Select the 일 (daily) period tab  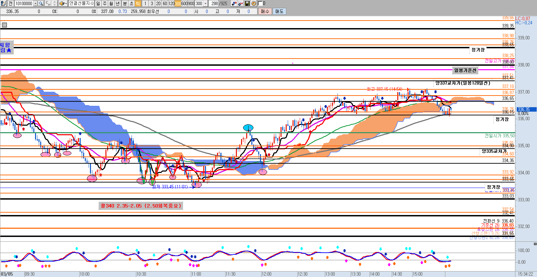pyautogui.click(x=98, y=3)
